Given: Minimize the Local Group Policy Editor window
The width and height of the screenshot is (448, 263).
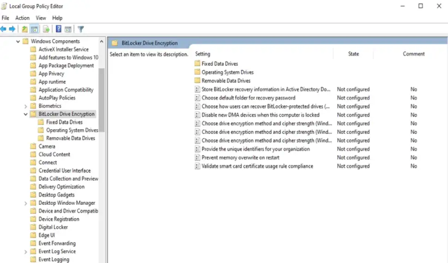Looking at the screenshot, I should point(403,6).
